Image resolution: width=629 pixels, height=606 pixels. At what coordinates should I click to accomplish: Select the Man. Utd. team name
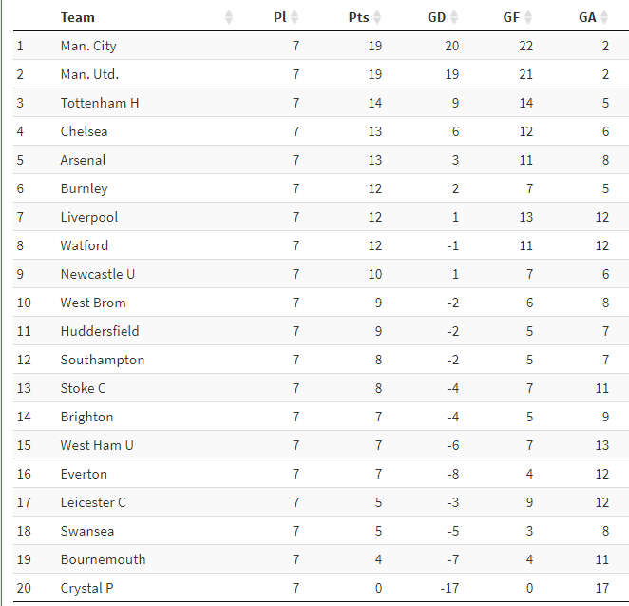(89, 74)
